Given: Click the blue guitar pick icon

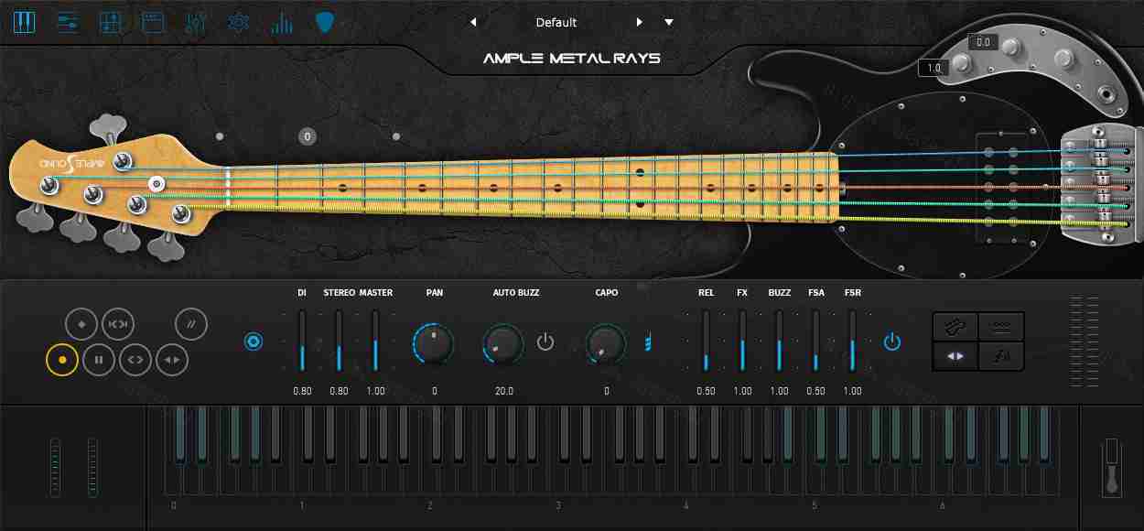Looking at the screenshot, I should click(324, 22).
